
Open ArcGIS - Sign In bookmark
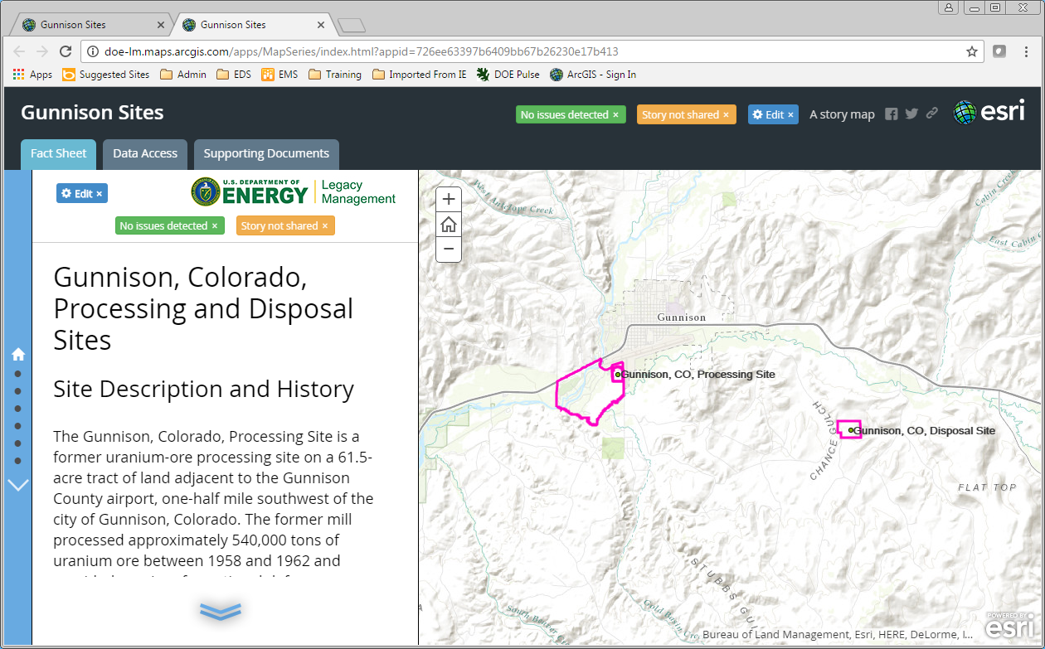(x=593, y=75)
